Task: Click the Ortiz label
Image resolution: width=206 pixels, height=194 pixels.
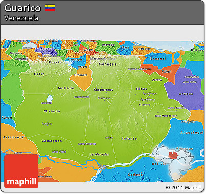Action: click(x=39, y=74)
